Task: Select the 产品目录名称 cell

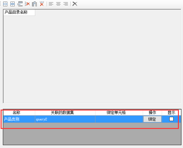Action: pos(19,12)
